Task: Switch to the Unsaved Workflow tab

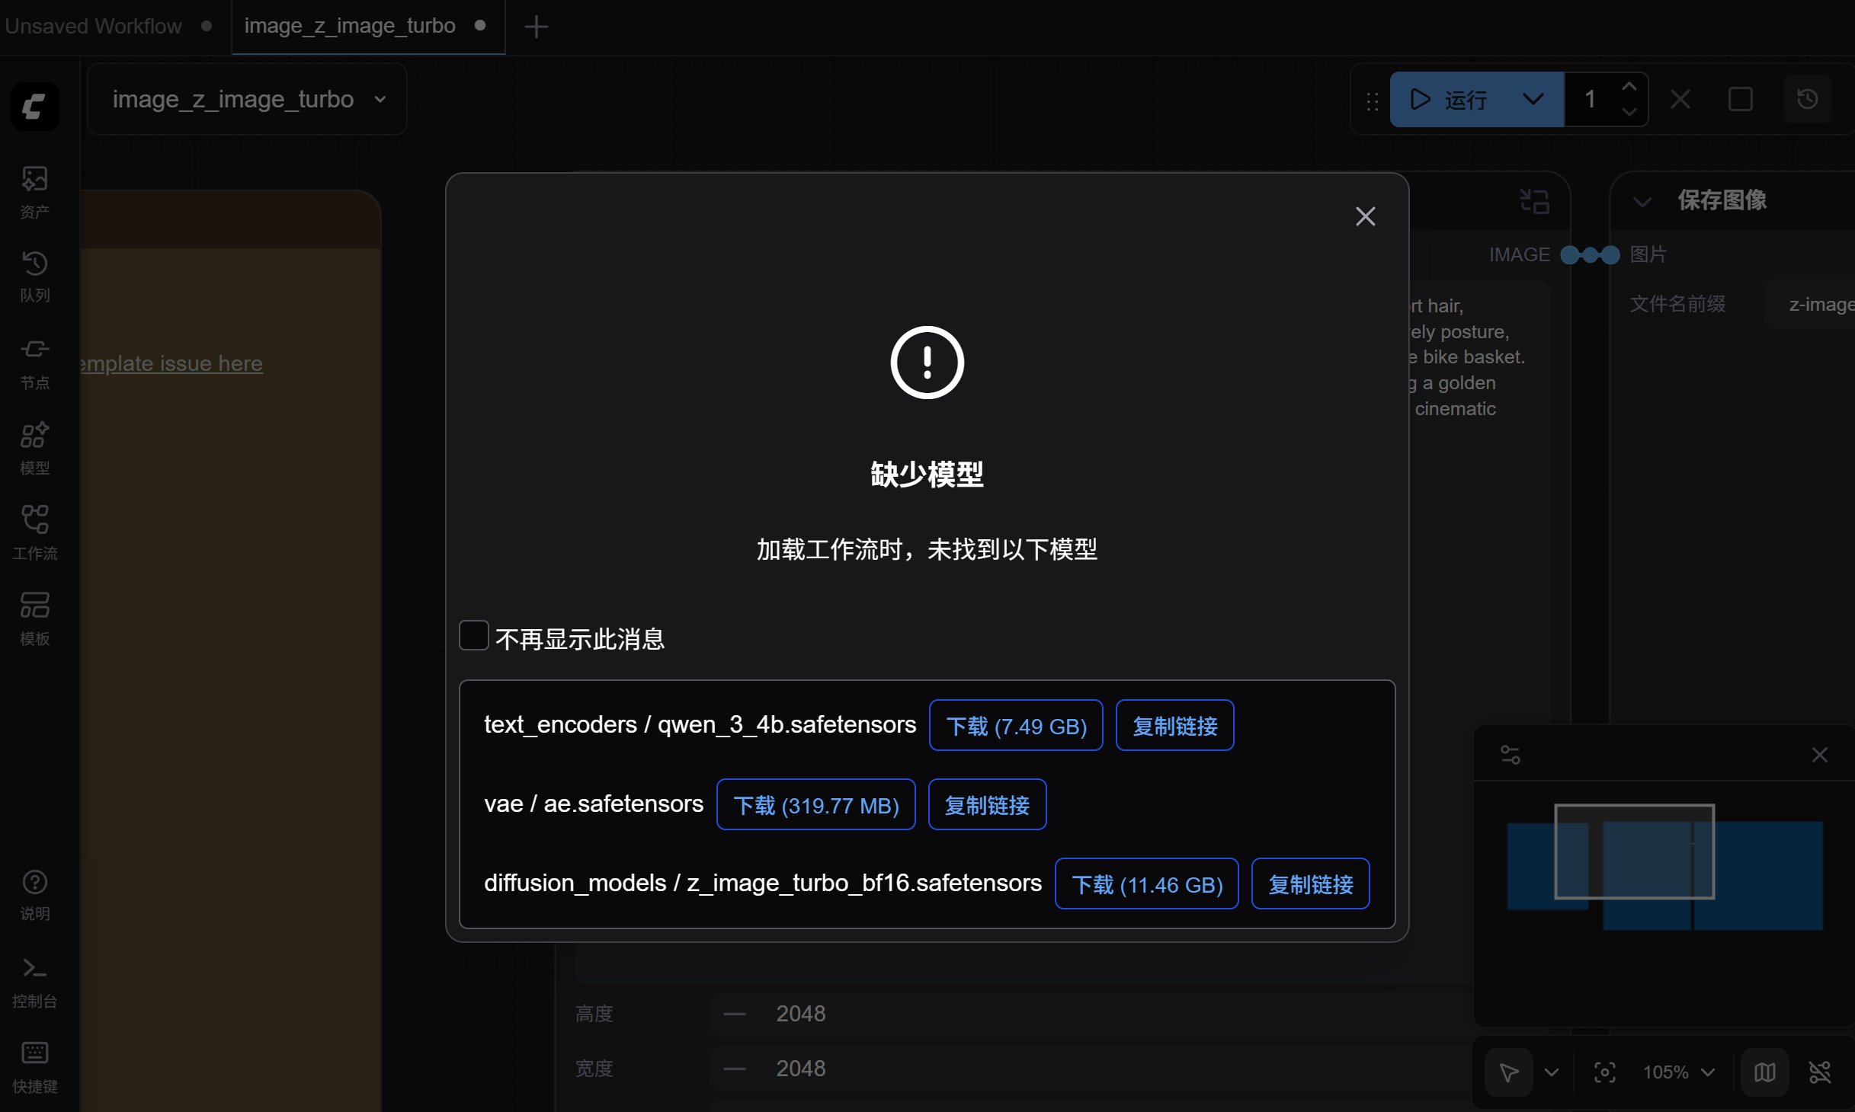Action: 93,26
